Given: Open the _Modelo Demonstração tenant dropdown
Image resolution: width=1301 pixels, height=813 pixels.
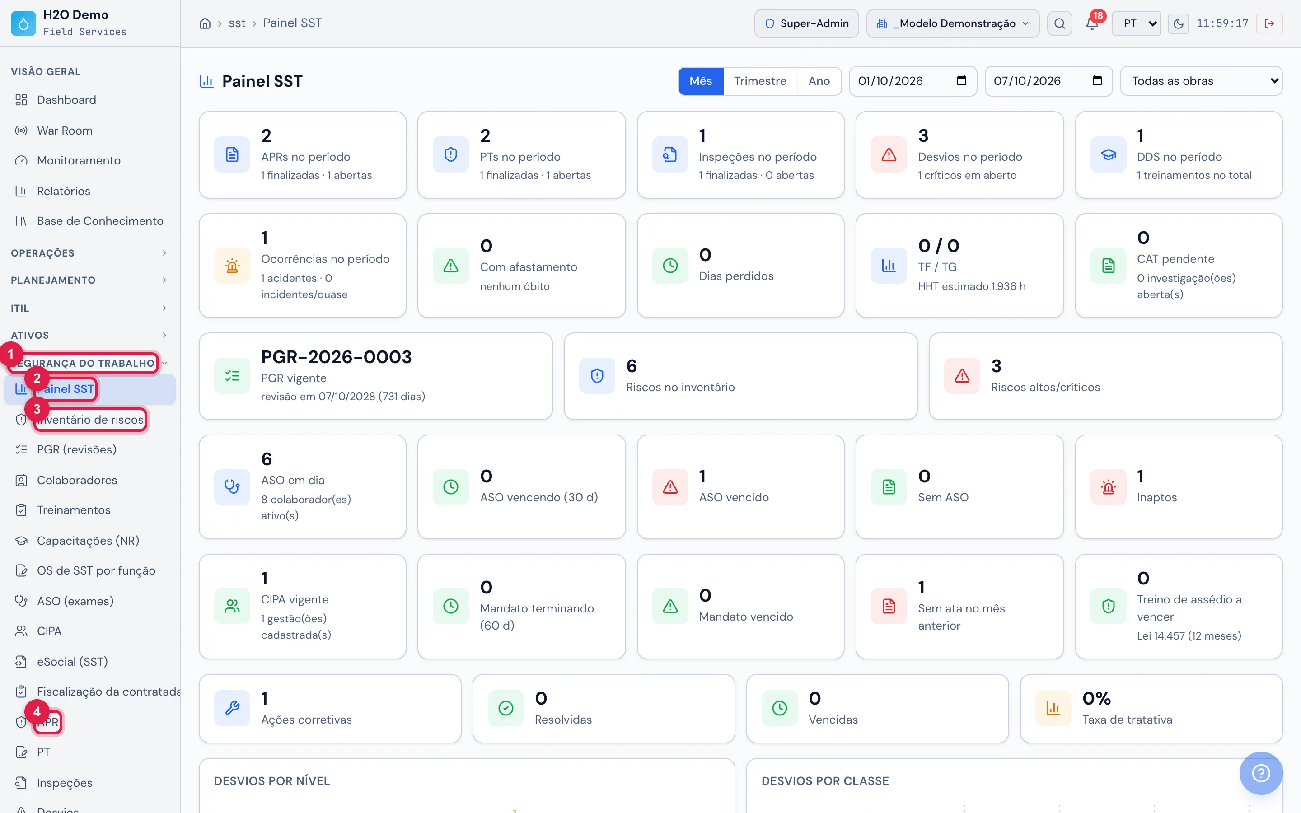Looking at the screenshot, I should (x=953, y=23).
